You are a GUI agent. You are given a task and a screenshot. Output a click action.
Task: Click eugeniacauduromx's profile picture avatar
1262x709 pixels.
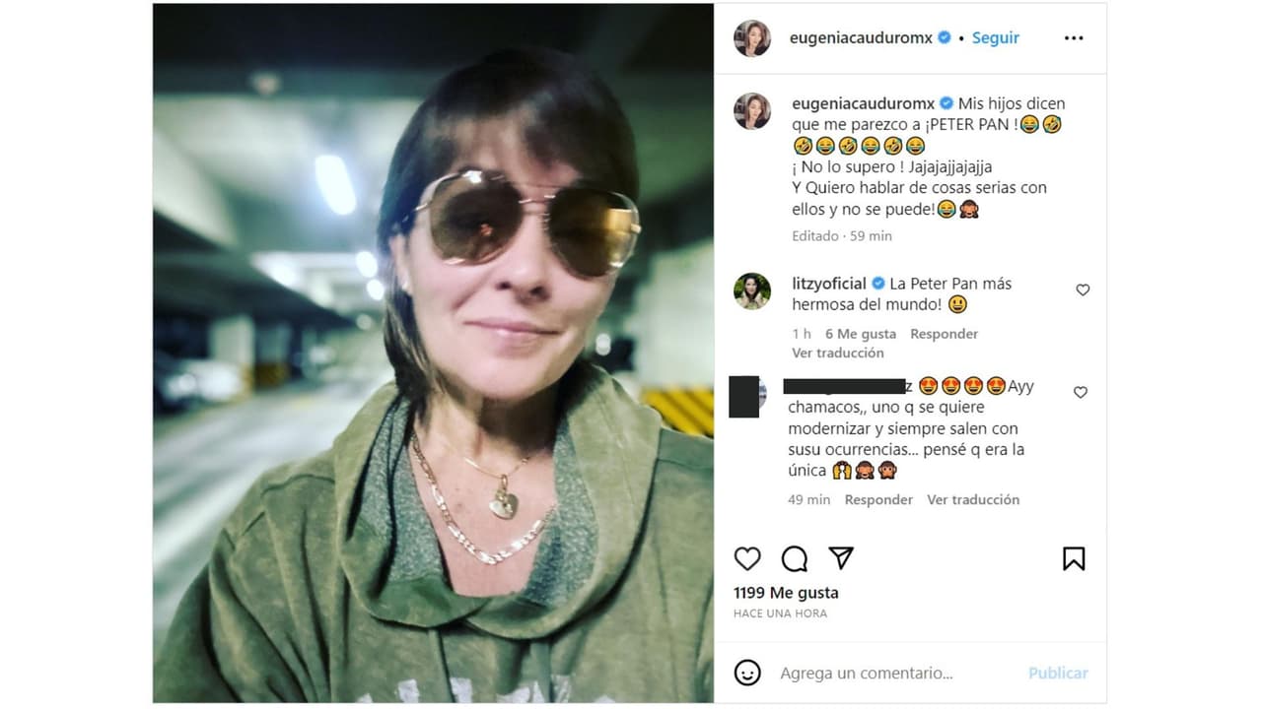(752, 37)
